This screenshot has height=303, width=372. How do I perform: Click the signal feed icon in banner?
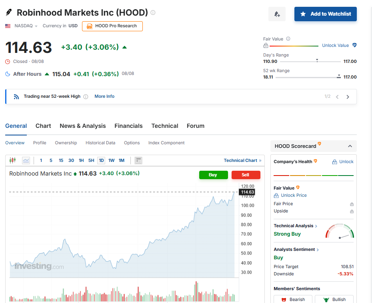tap(16, 97)
